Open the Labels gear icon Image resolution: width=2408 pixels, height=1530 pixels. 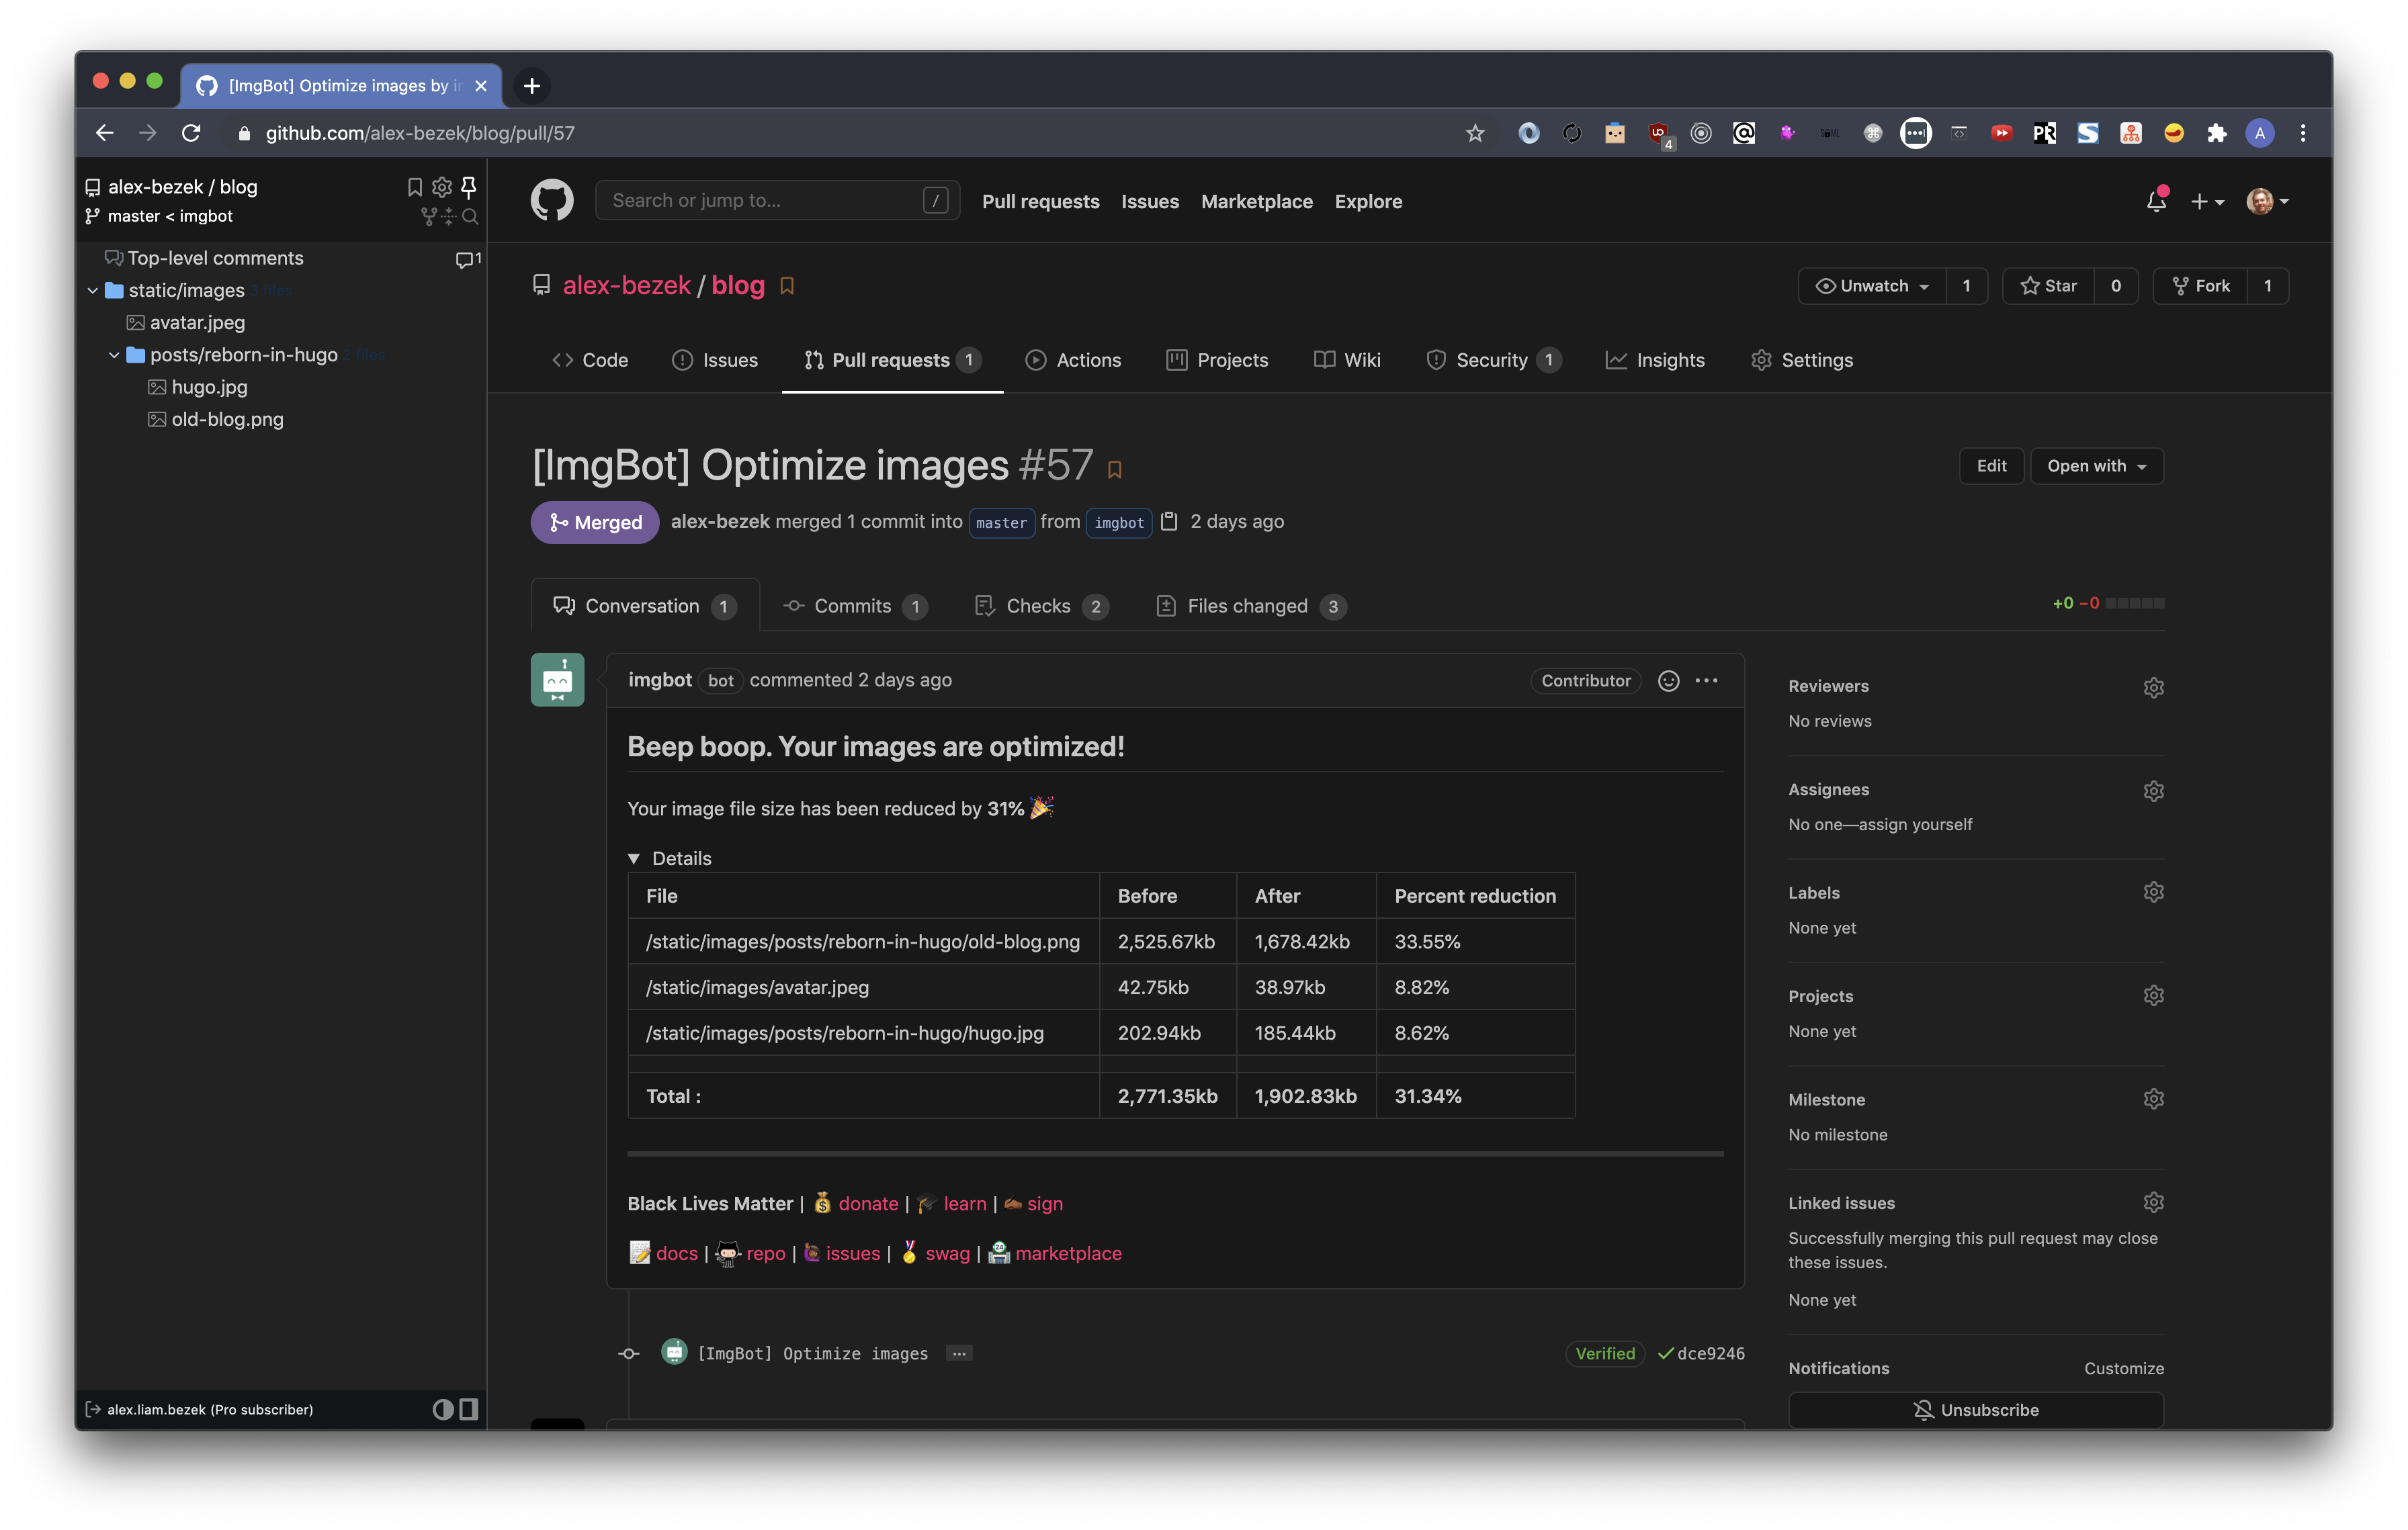coord(2153,893)
